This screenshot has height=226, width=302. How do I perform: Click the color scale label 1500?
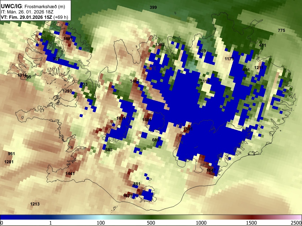click(x=252, y=223)
